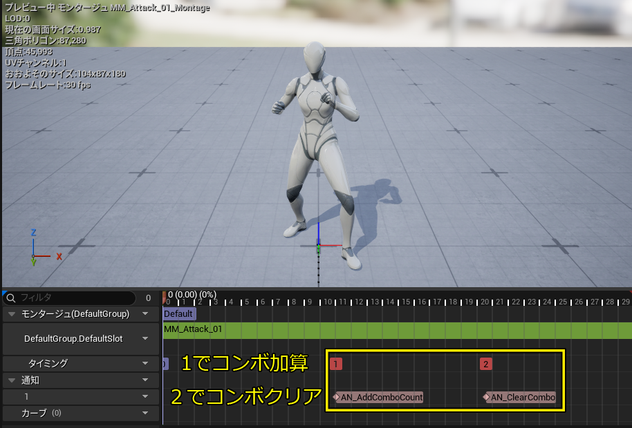Screen dimensions: 632x428
Task: Click the playhead time label 0 (0.00) (0%)
Action: (x=192, y=295)
